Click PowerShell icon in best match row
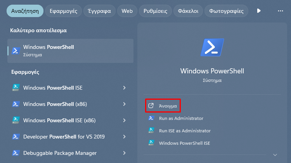 coord(16,51)
